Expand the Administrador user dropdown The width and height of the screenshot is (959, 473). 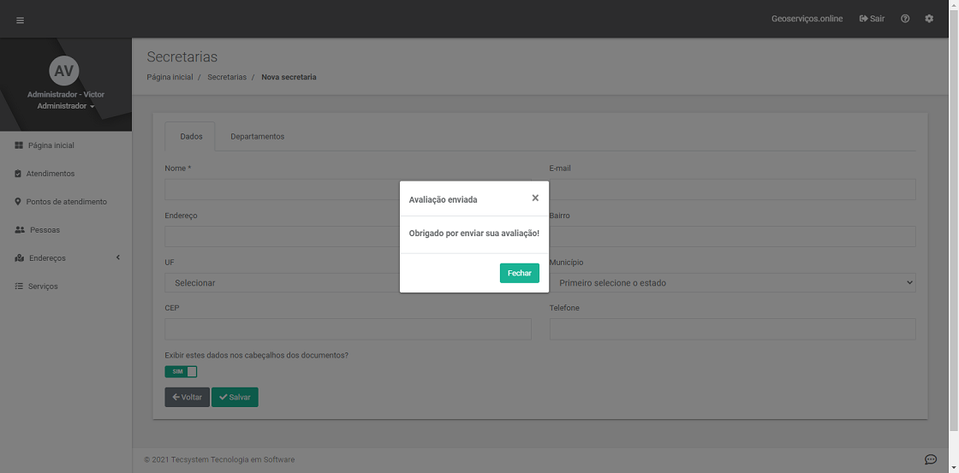(66, 106)
